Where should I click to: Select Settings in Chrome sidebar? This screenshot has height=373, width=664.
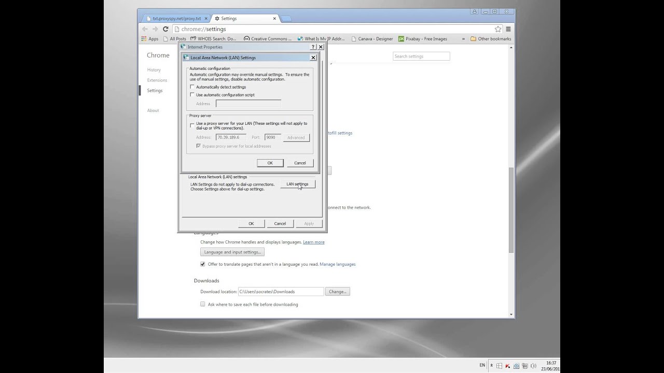(x=155, y=91)
